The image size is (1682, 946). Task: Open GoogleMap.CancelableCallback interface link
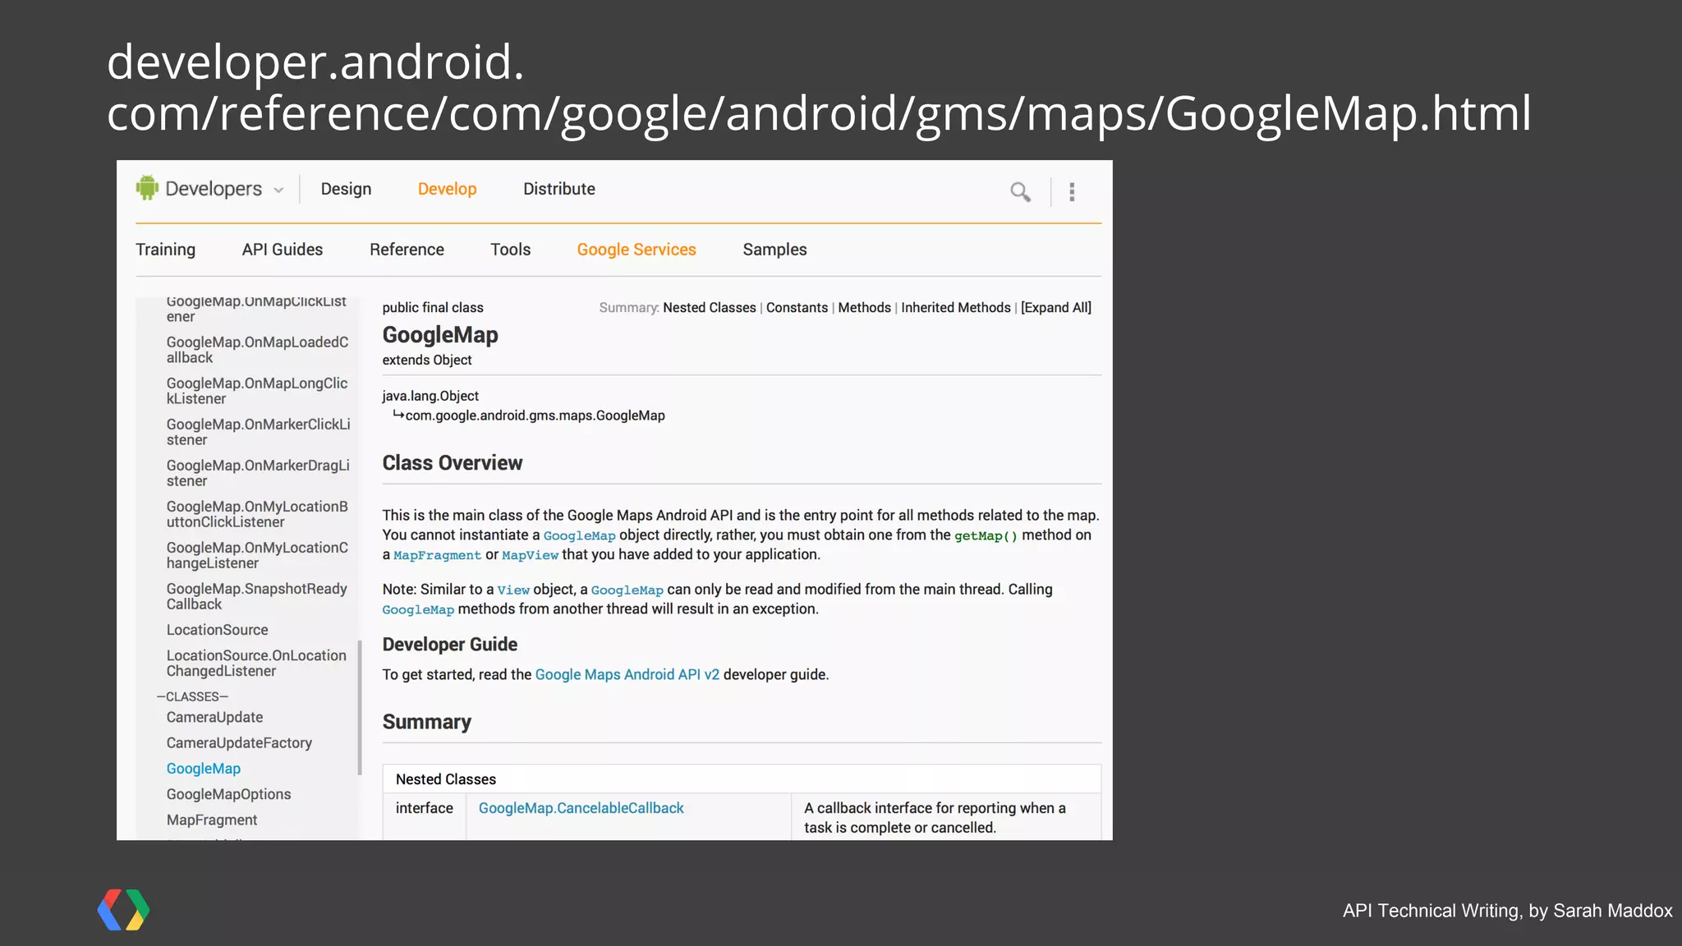coord(581,808)
